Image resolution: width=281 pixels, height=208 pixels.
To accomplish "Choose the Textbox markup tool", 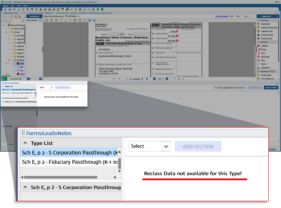I will point(264,45).
